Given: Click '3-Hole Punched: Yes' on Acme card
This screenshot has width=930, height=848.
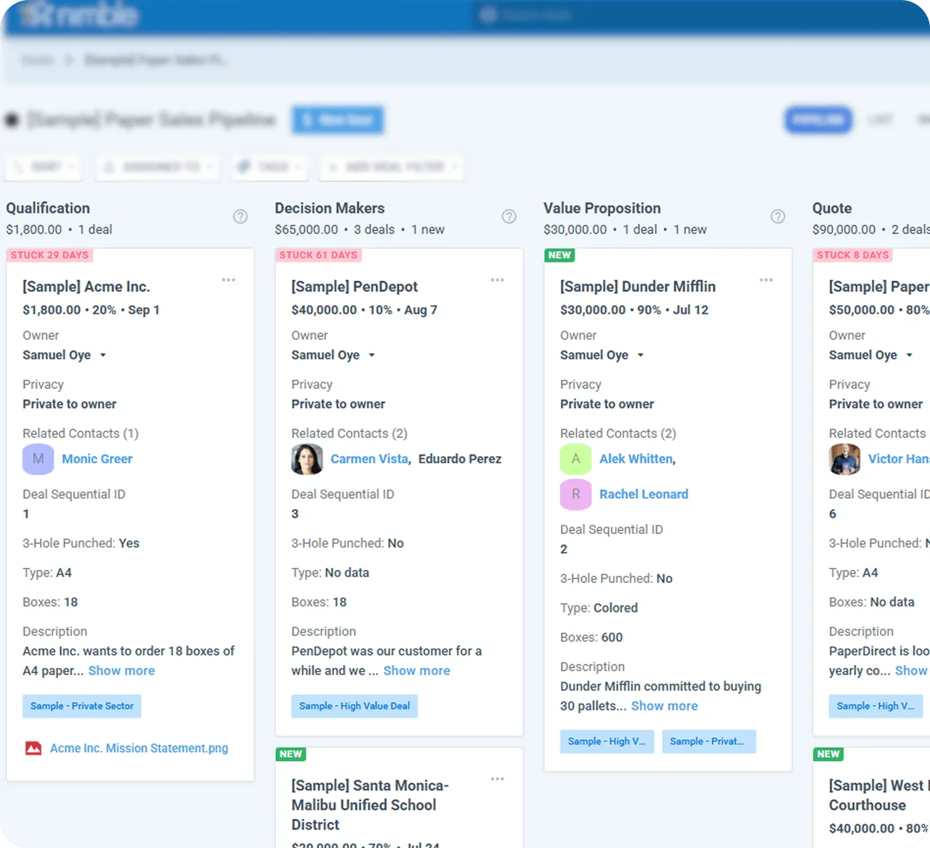Looking at the screenshot, I should (x=81, y=543).
